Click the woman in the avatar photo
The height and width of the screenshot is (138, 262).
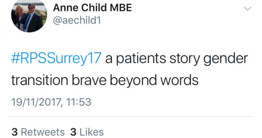pos(19,18)
